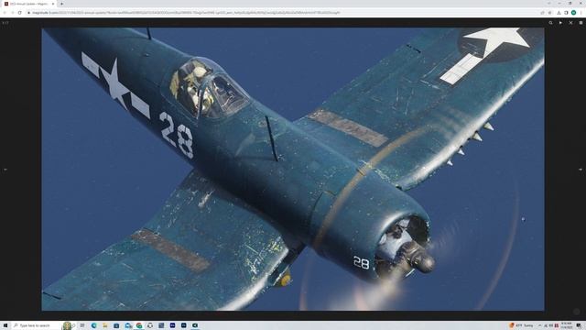This screenshot has width=586, height=330.
Task: Show lightbox thumbnails grid icon
Action: pyautogui.click(x=581, y=23)
